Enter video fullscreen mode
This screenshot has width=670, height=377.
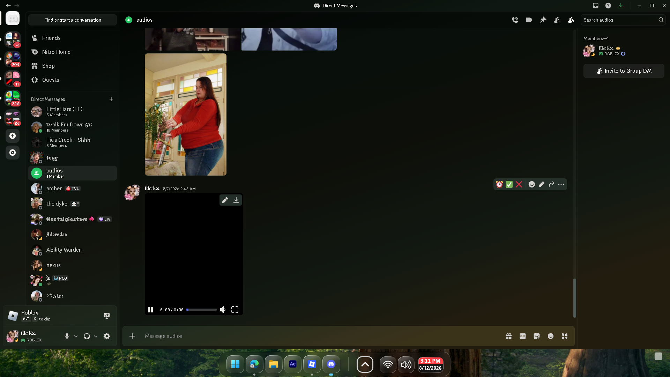pos(235,310)
